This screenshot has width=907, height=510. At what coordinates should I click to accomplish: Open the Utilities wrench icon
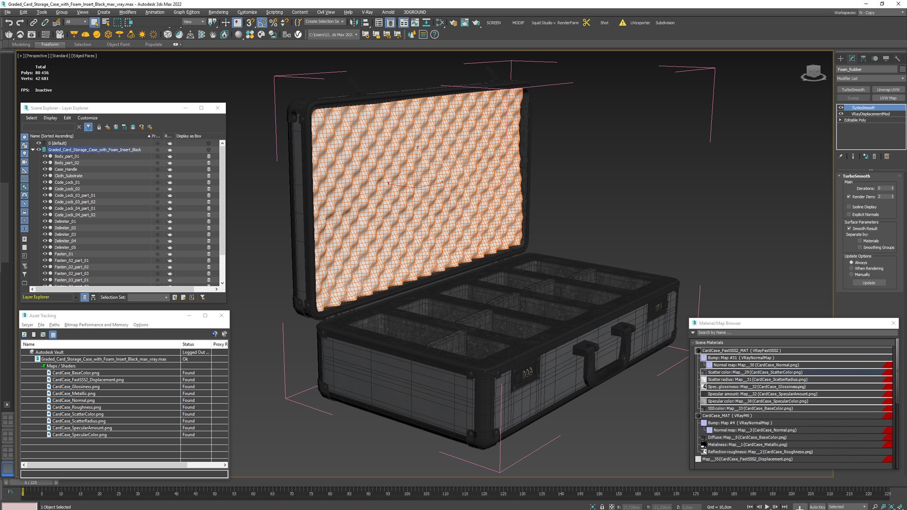click(897, 59)
